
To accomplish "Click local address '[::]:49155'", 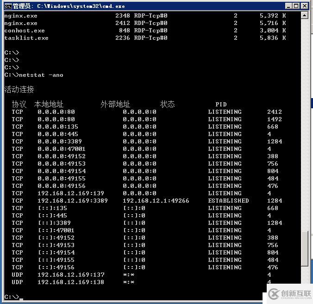I will click(56, 260).
